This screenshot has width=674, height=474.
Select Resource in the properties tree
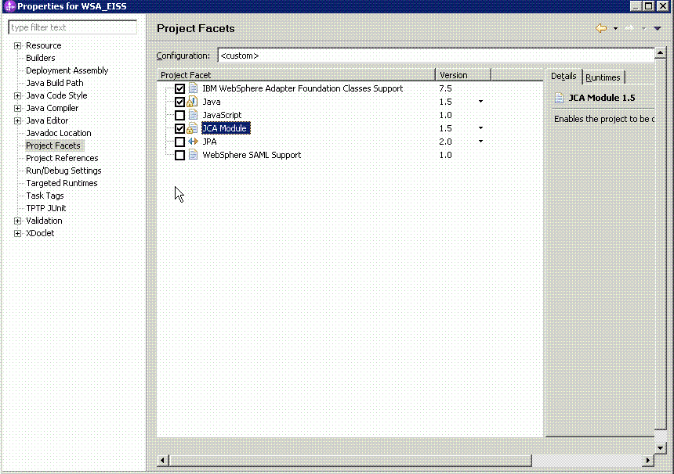tap(43, 45)
